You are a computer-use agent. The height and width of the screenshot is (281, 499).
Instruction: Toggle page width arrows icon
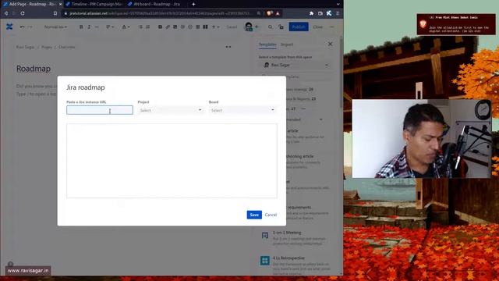[x=228, y=47]
